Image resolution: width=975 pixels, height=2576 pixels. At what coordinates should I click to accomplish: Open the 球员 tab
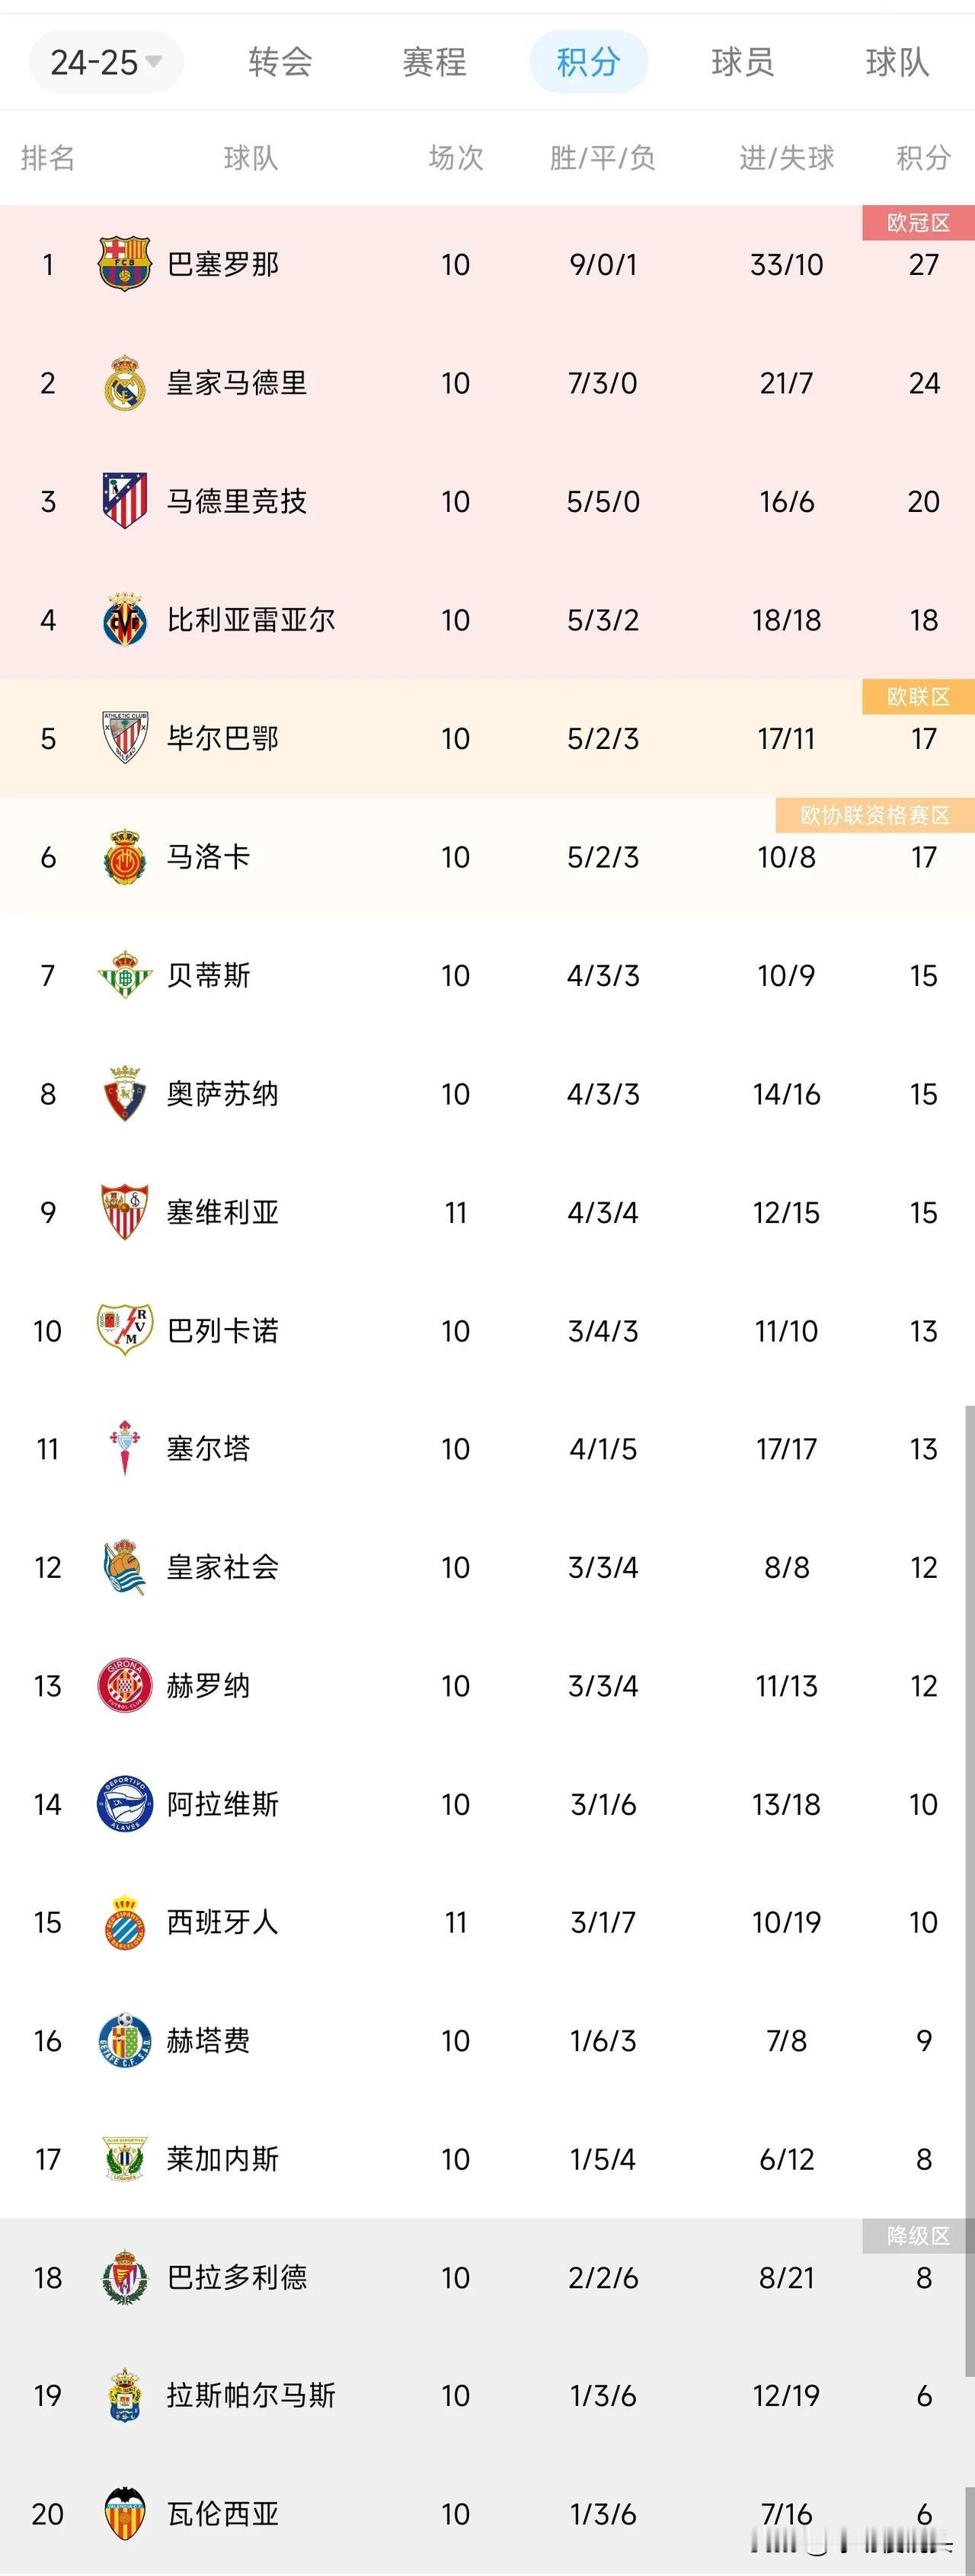coord(742,62)
